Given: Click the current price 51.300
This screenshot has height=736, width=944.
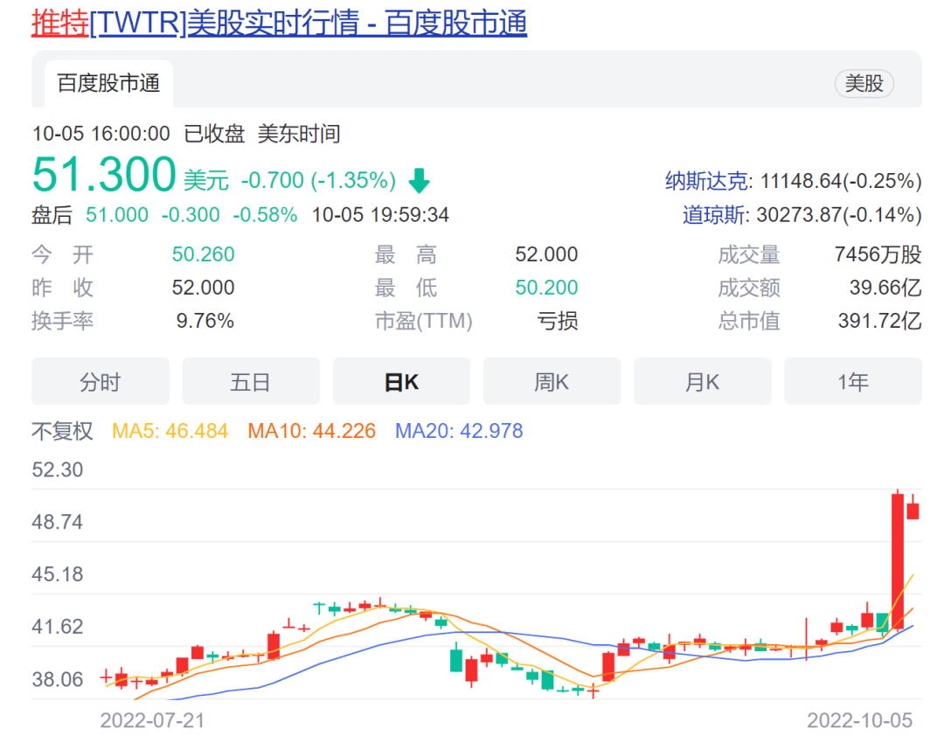Looking at the screenshot, I should tap(103, 174).
